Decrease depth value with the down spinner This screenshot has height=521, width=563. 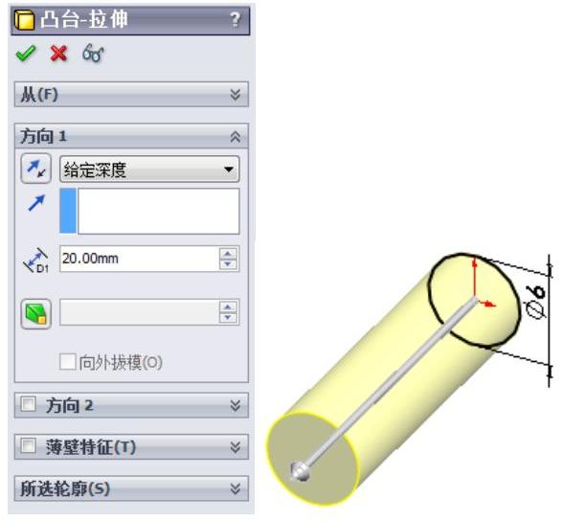228,264
